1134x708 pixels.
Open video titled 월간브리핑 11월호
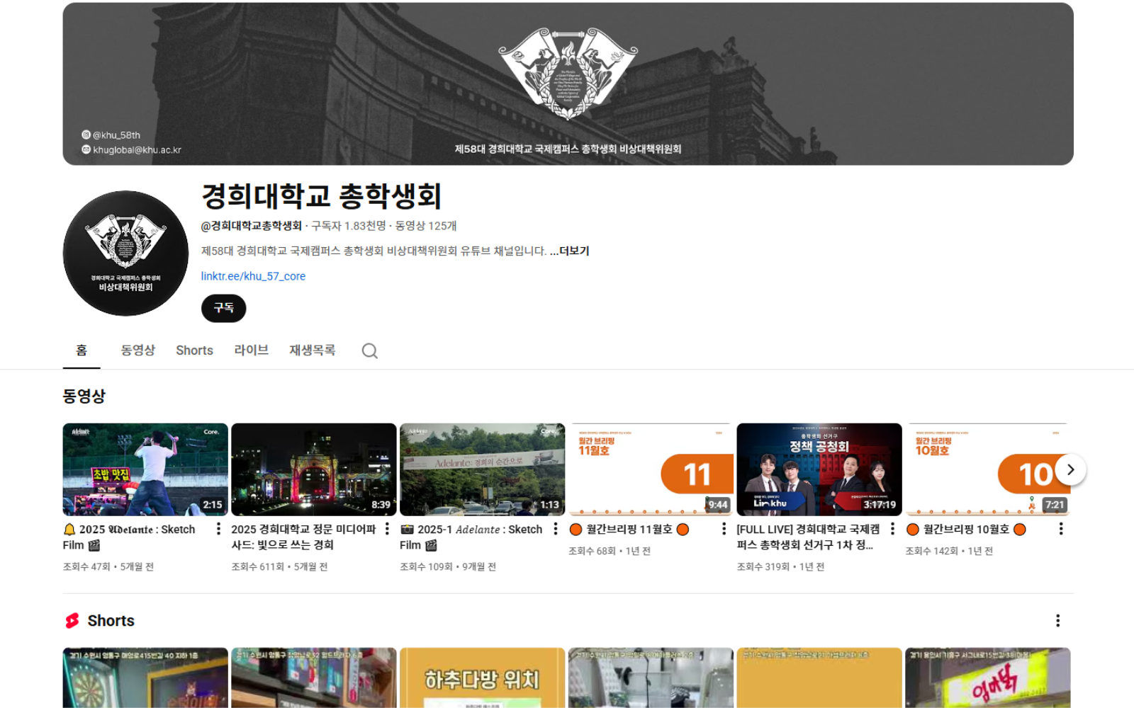pos(629,530)
